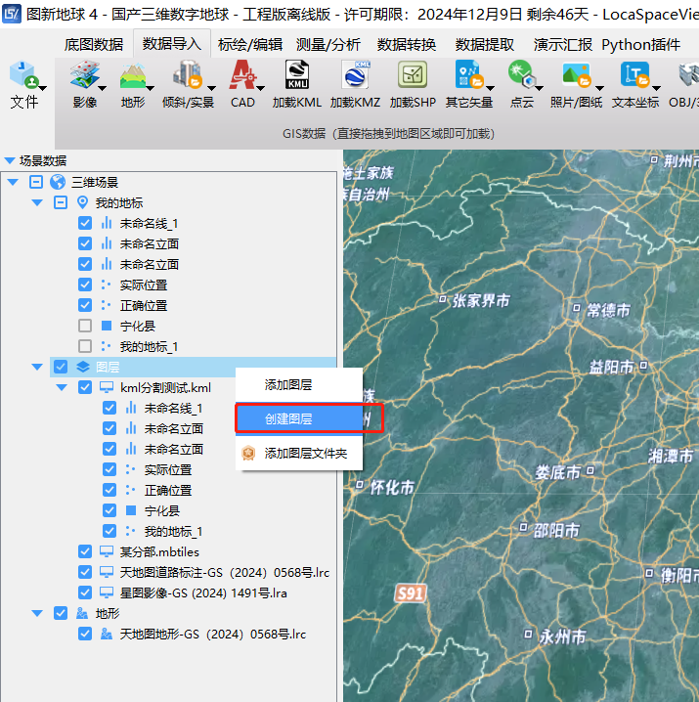Click the 影像 imagery import icon
This screenshot has height=702, width=699.
click(x=84, y=74)
